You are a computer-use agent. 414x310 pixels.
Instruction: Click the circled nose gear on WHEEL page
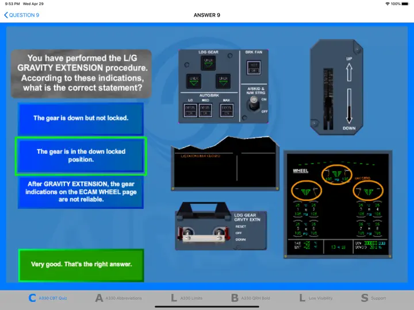click(x=336, y=175)
